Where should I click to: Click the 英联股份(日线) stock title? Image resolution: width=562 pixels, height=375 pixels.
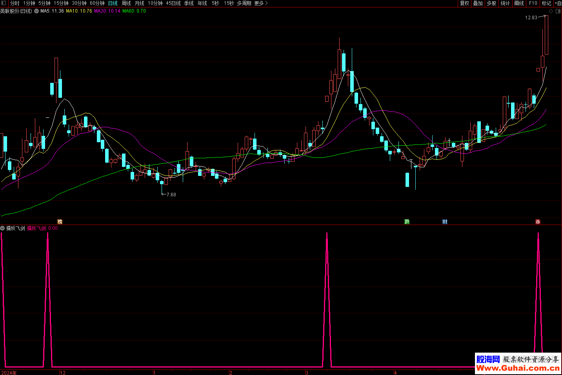16,11
